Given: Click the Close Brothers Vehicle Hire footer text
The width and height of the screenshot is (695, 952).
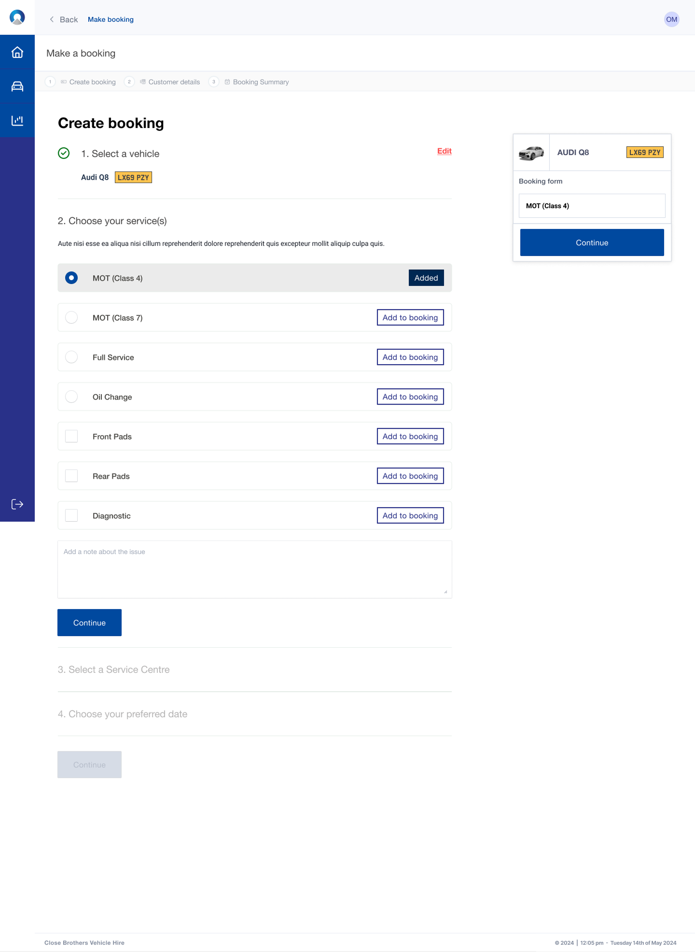Looking at the screenshot, I should 84,943.
